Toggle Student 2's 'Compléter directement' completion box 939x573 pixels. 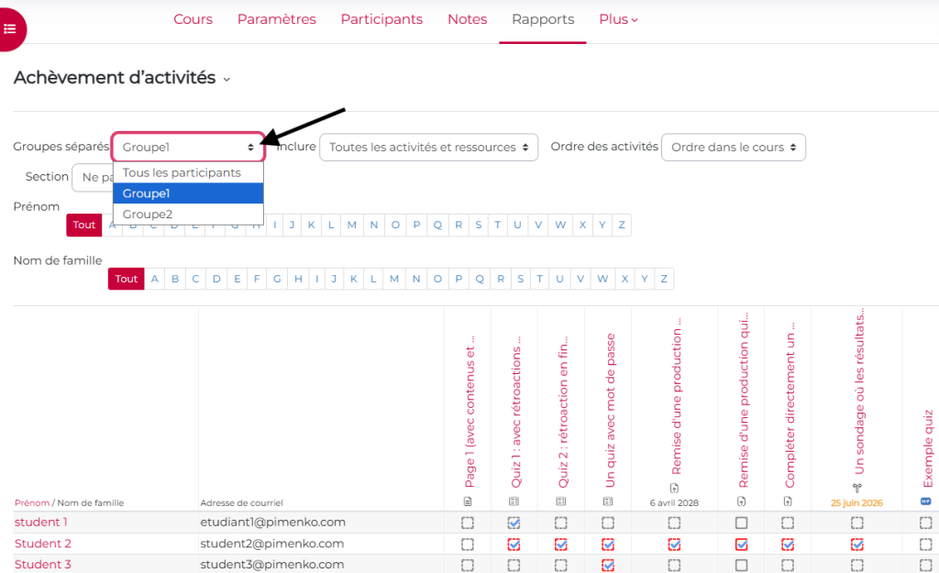788,545
